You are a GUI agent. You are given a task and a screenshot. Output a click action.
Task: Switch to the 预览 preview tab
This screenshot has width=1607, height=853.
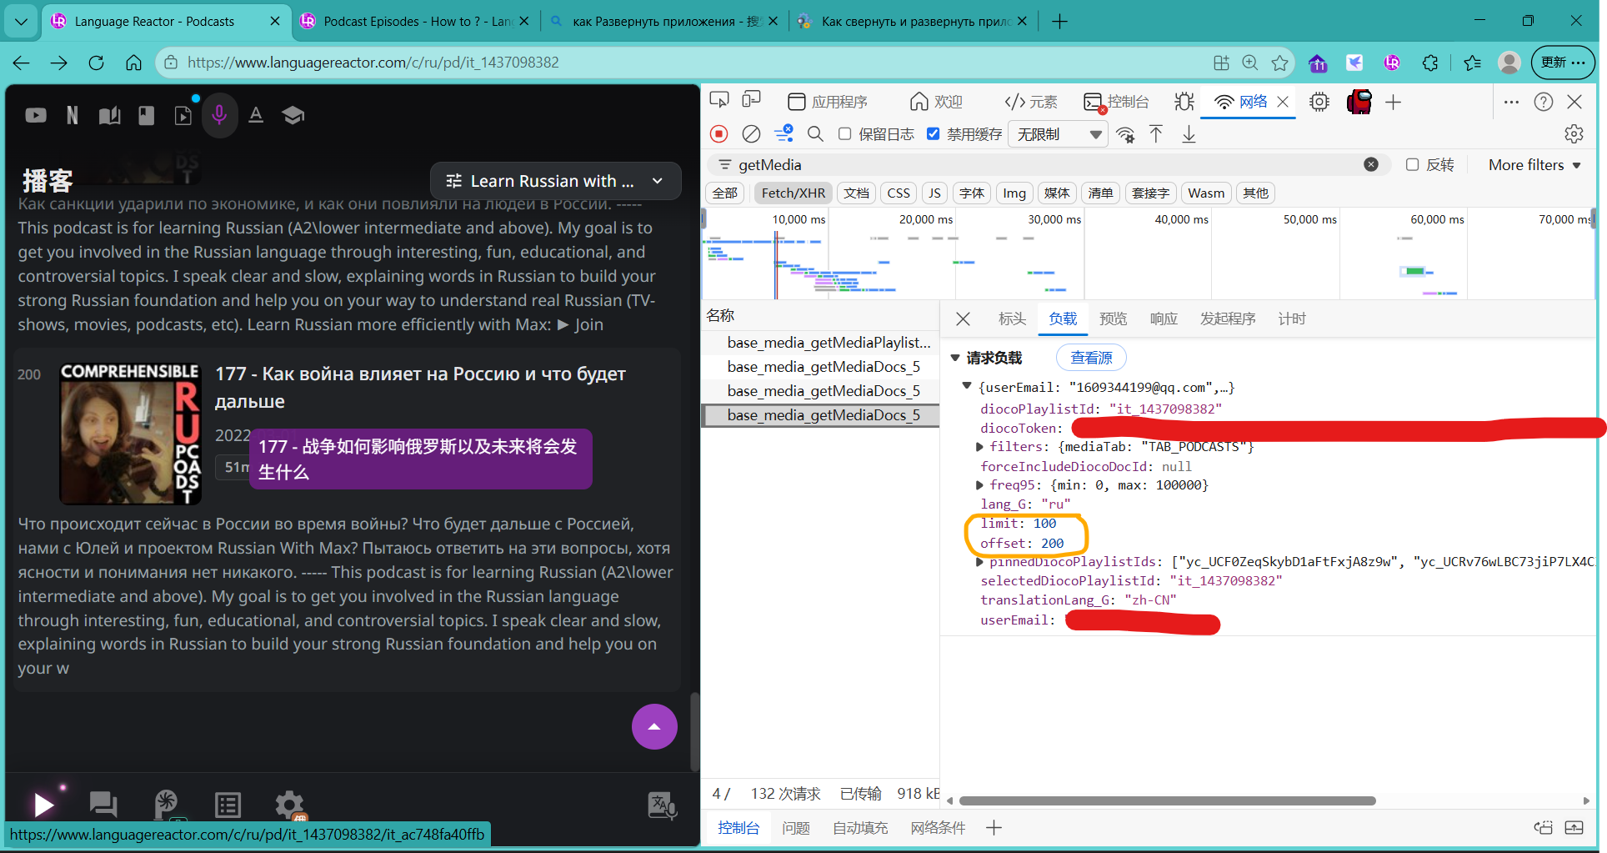(x=1113, y=319)
